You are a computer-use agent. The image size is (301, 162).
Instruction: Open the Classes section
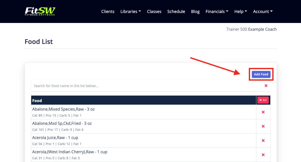(154, 11)
